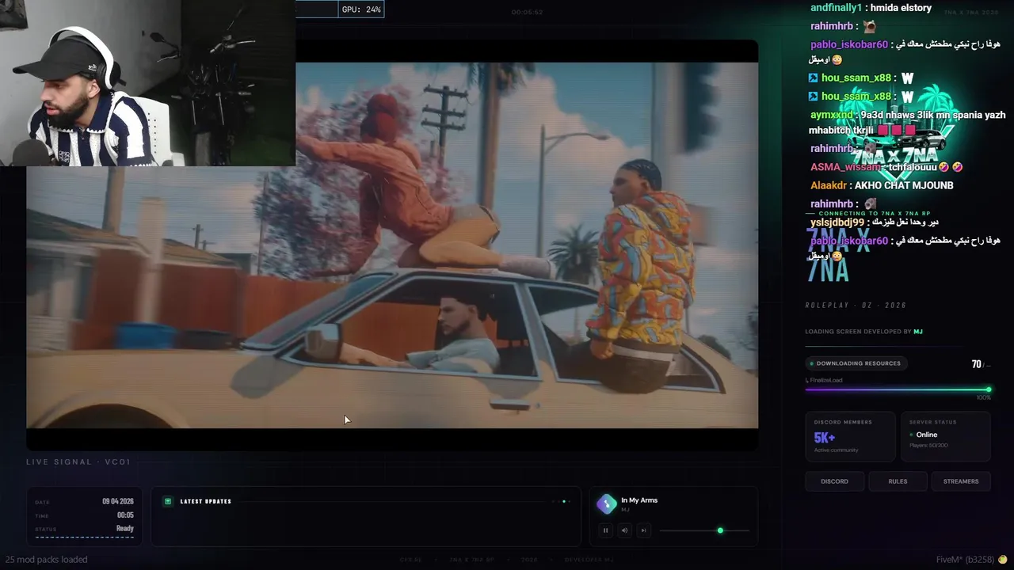Click the DOWNLOADING RESOURCES status pill

(855, 363)
